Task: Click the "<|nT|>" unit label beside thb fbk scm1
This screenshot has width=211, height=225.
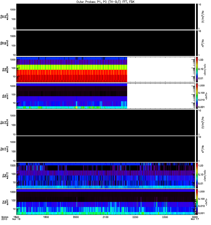Action: 206,96
